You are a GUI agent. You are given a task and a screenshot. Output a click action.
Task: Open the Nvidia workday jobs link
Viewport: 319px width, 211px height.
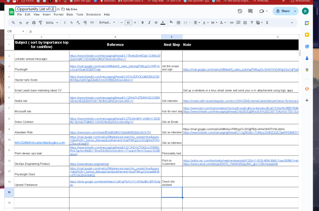241,101
